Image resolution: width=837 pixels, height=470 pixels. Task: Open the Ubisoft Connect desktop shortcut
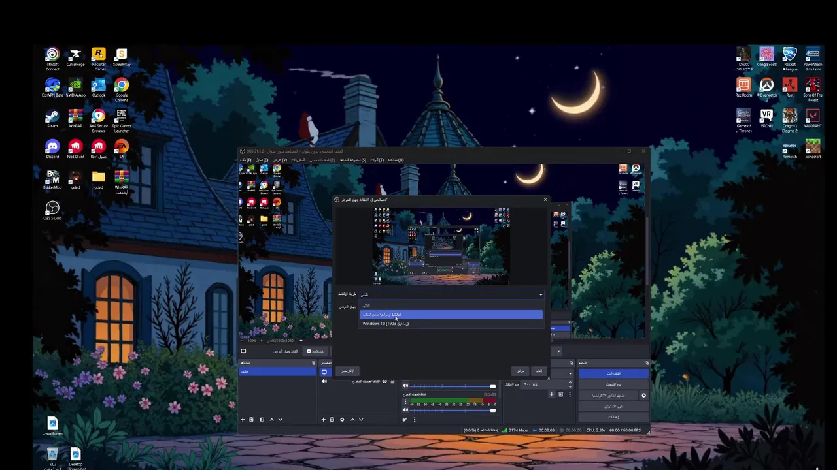pyautogui.click(x=52, y=57)
